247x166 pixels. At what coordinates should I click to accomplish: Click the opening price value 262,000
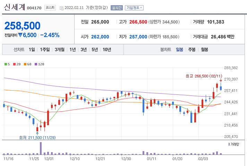[x=100, y=37]
